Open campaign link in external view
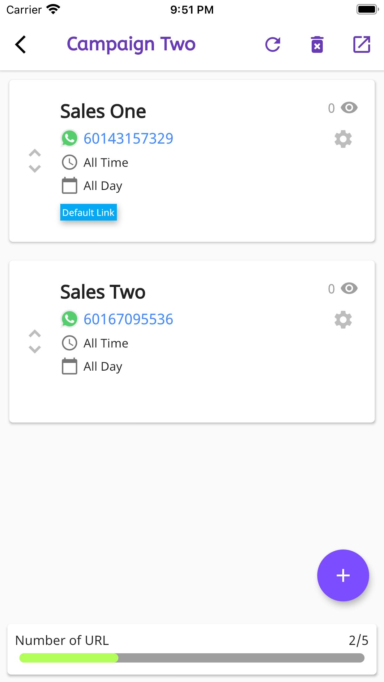Viewport: 384px width, 682px height. pyautogui.click(x=362, y=44)
